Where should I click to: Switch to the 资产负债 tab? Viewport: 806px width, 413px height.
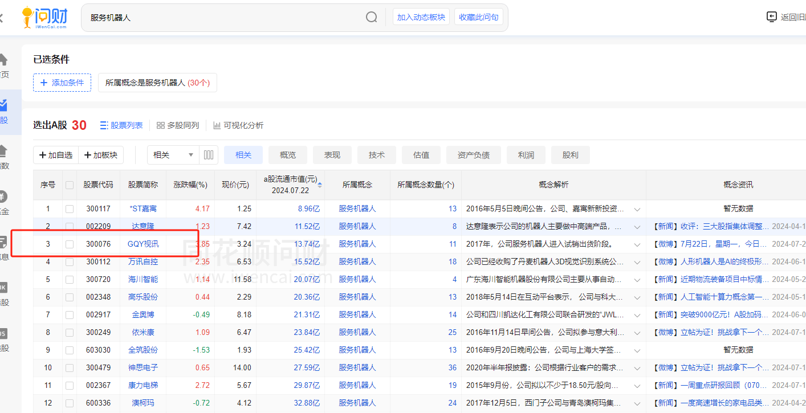tap(474, 155)
